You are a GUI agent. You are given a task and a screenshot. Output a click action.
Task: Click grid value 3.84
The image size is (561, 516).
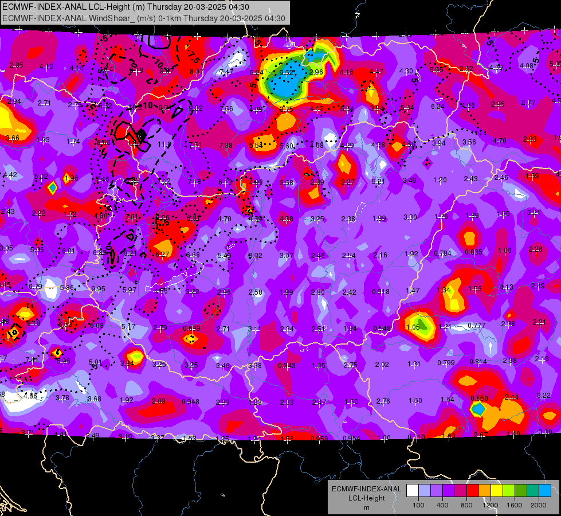[x=127, y=363]
